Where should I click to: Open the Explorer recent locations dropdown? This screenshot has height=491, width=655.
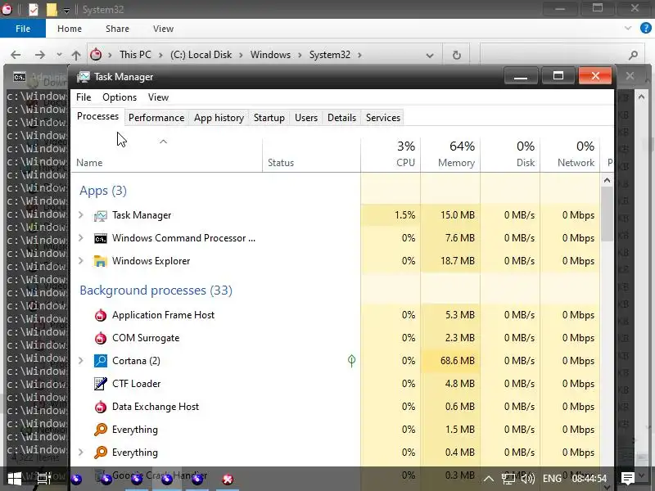pyautogui.click(x=59, y=55)
